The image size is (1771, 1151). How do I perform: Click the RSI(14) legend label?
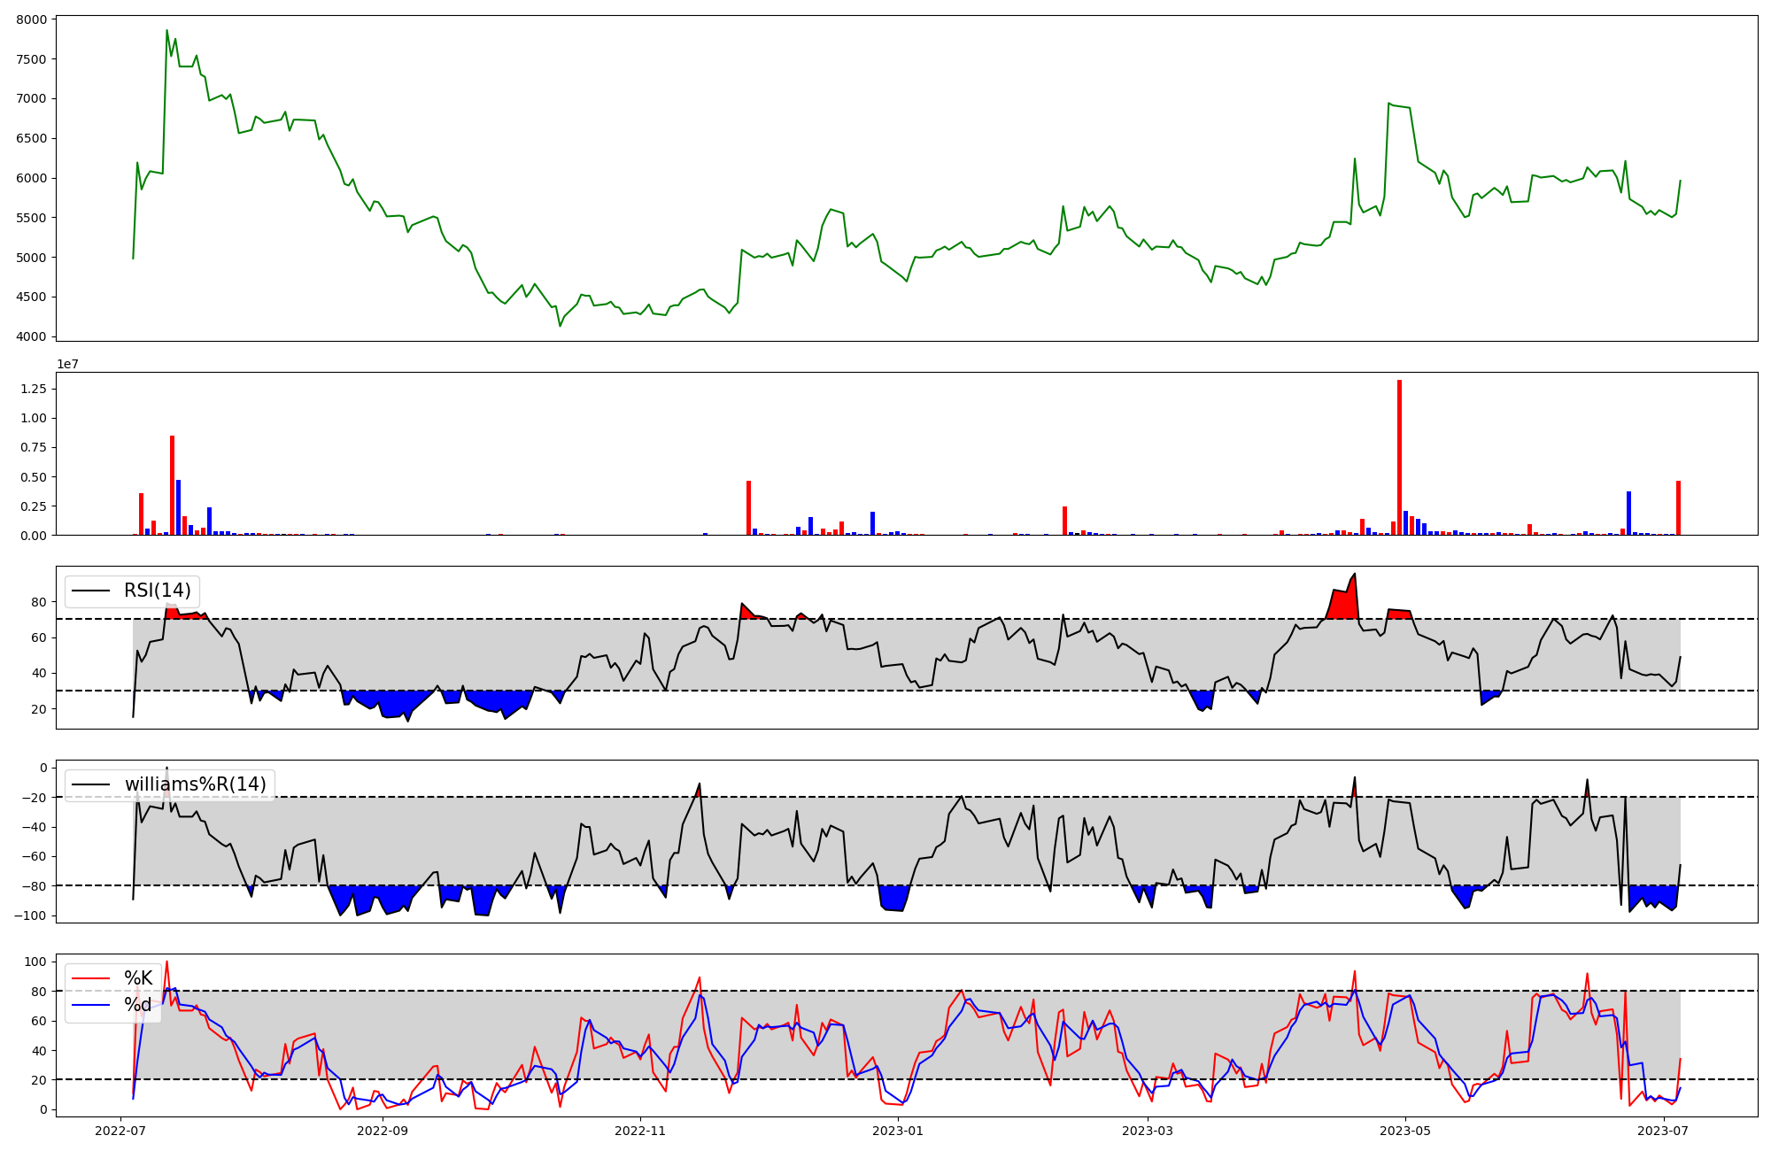(x=157, y=591)
